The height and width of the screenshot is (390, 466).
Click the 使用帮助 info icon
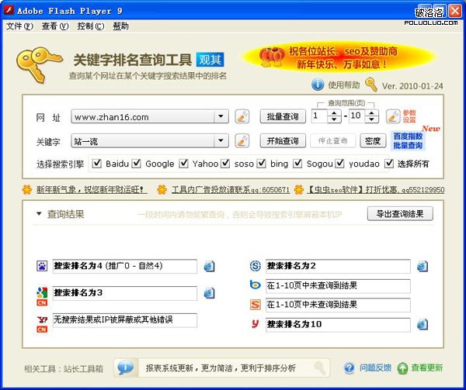pos(318,85)
